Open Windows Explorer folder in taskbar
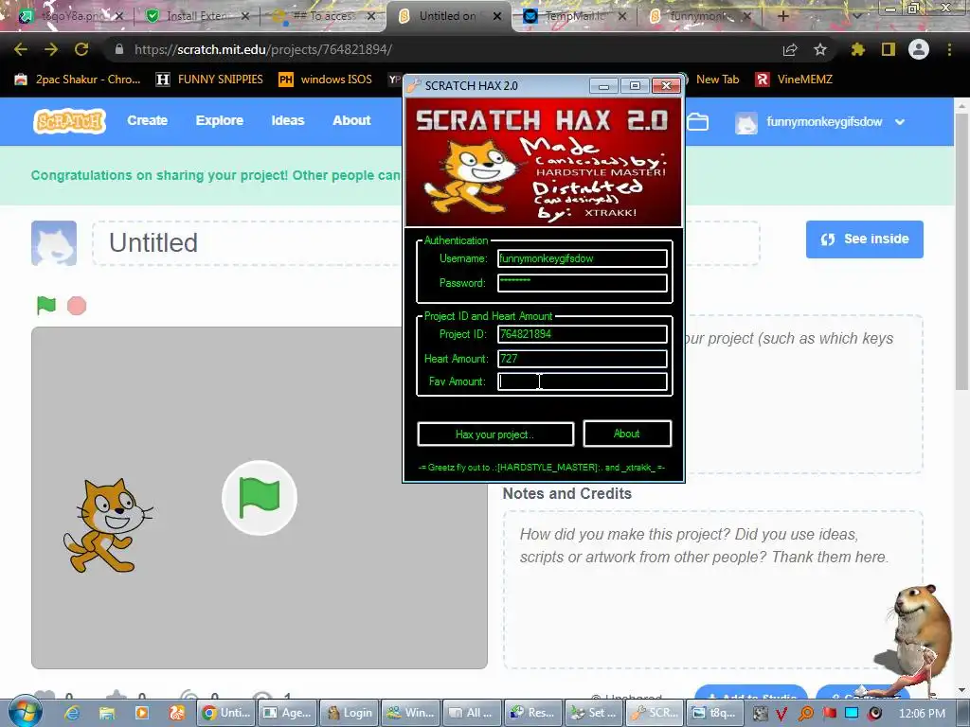This screenshot has width=970, height=727. [x=107, y=713]
